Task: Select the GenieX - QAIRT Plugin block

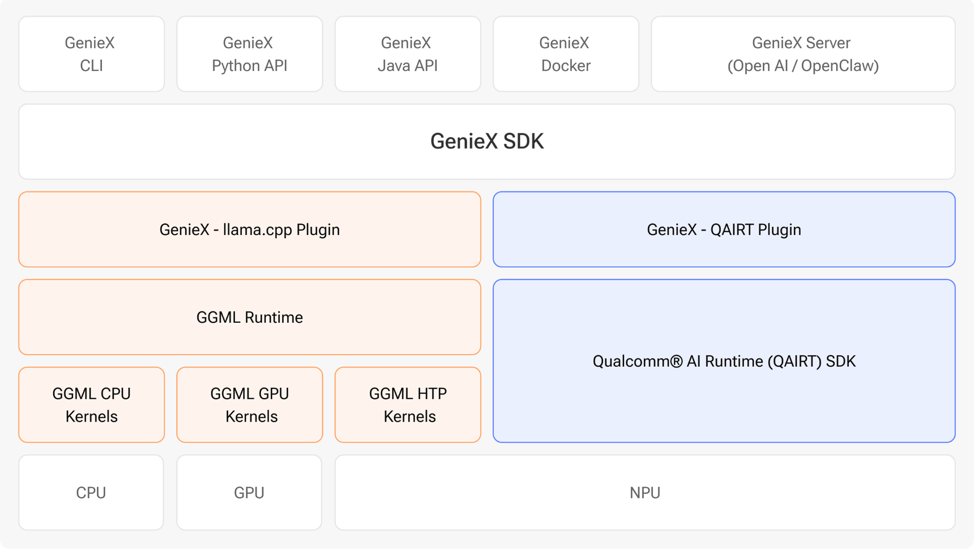Action: (724, 229)
